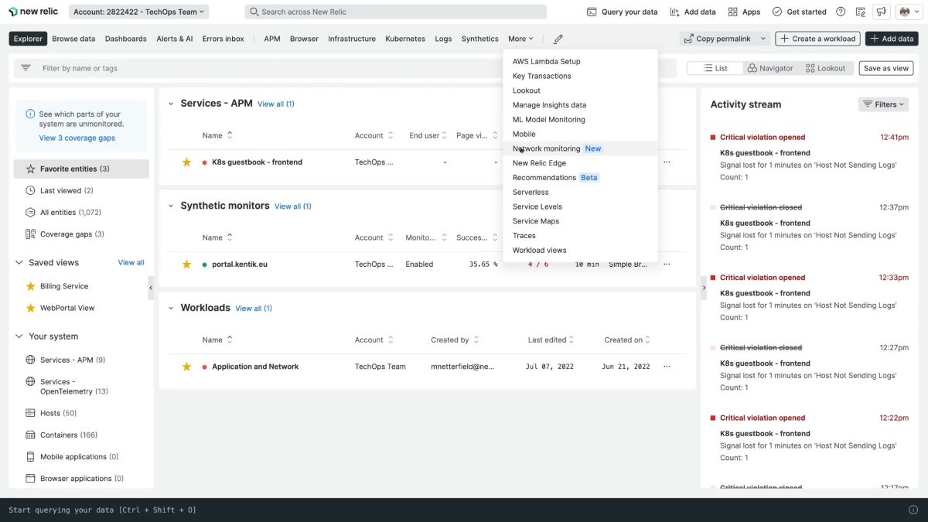
Task: Click the feedback notes icon in the header
Action: (x=861, y=12)
